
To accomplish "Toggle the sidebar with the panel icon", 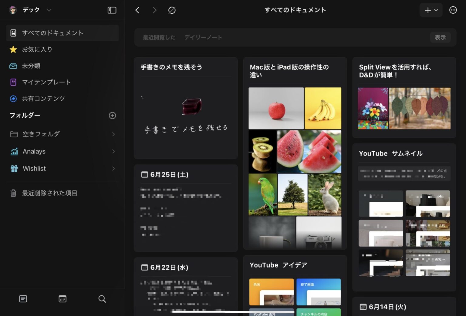I will coord(112,10).
